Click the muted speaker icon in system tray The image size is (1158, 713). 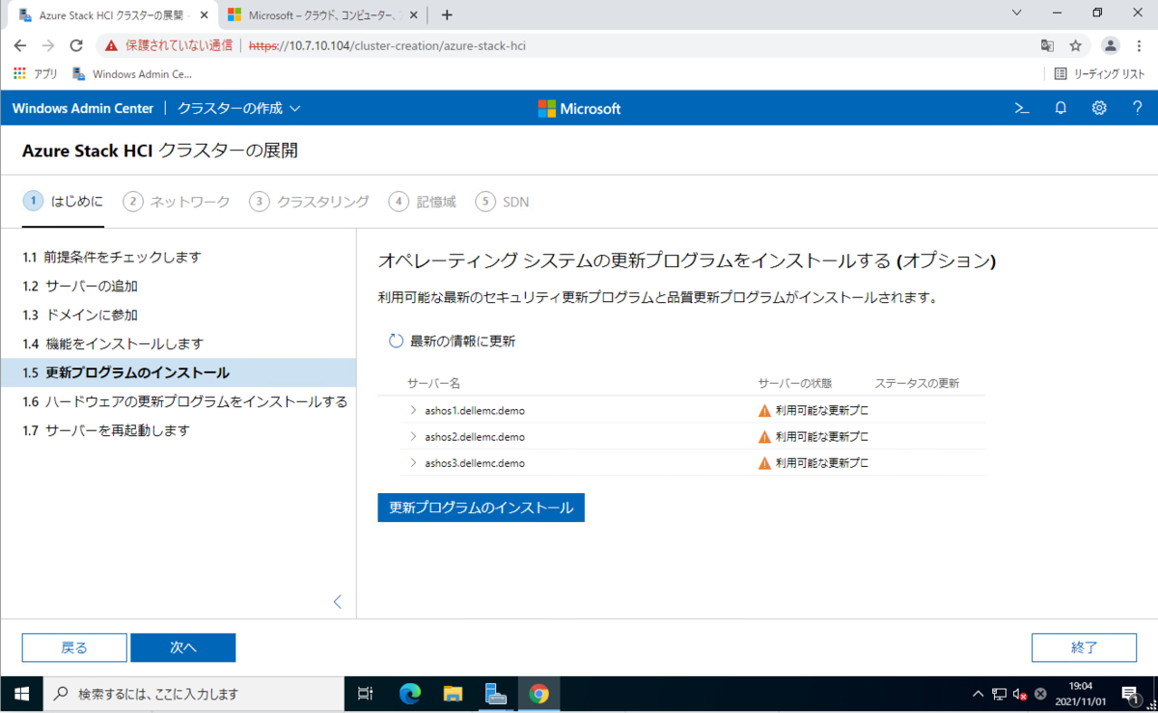[1019, 694]
